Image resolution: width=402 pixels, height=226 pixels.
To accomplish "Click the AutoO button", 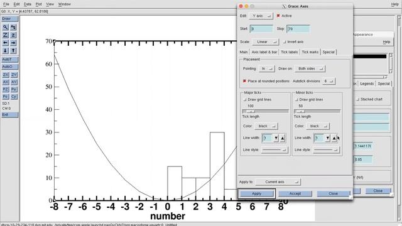I will click(x=10, y=67).
